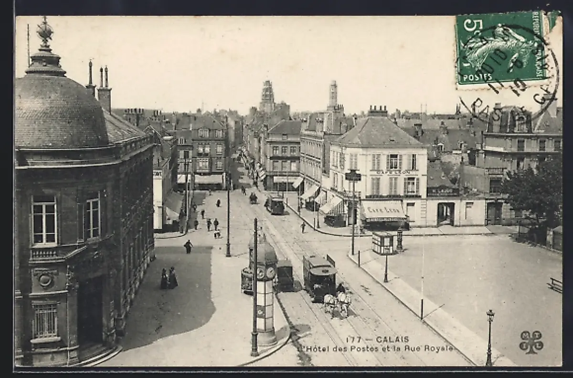Click the green 5 centime postage stamp
The width and height of the screenshot is (573, 378).
(500, 48)
